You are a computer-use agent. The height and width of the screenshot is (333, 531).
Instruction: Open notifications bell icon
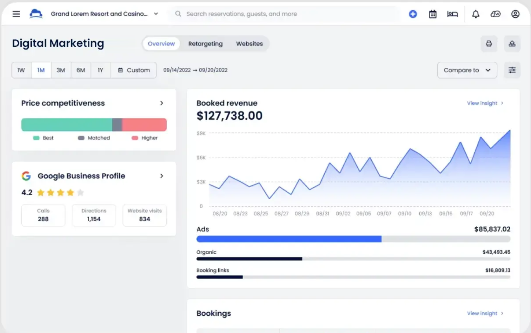(476, 14)
